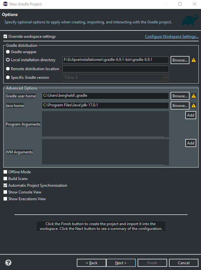Viewport: 201px width, 270px height.
Task: Select the Gradle wrapper radio option
Action: click(8, 52)
